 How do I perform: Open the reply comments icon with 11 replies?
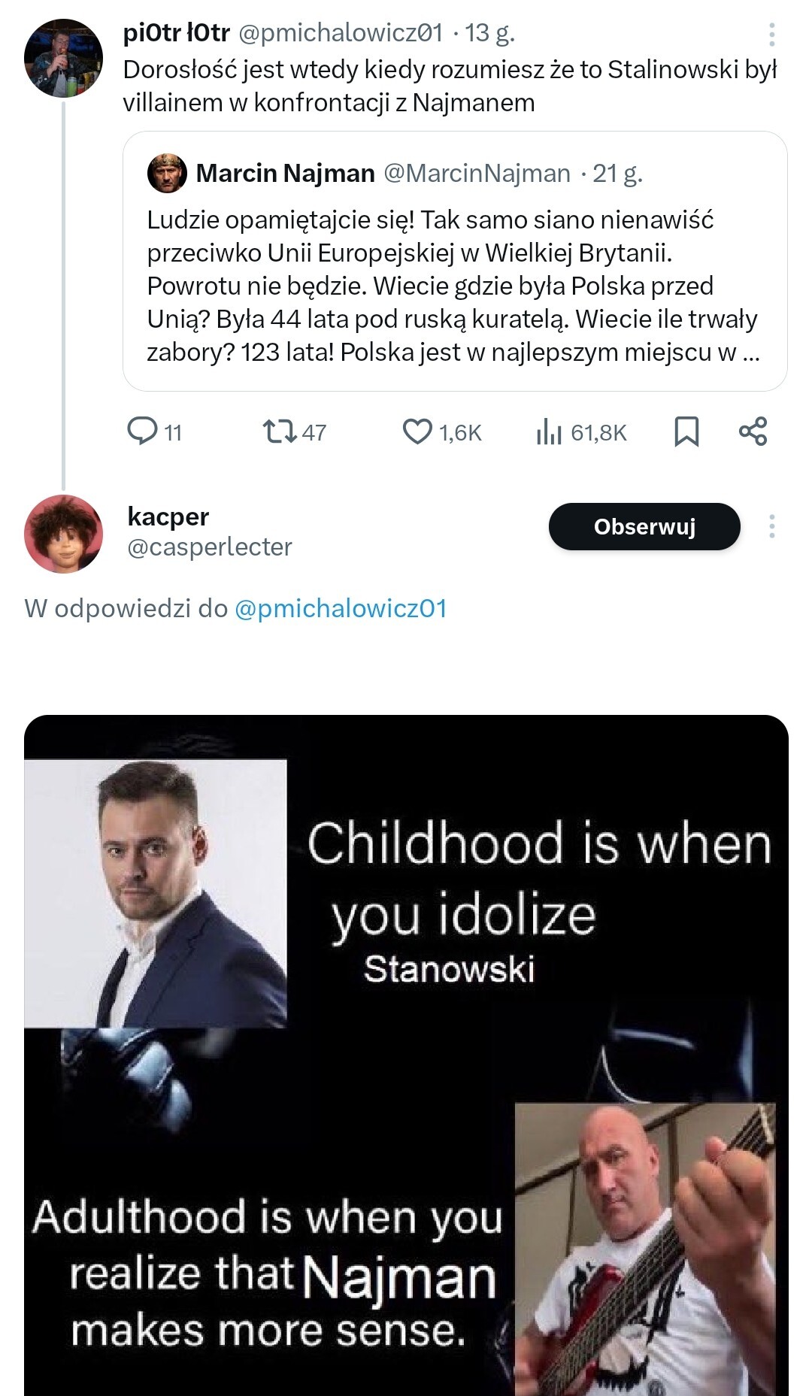click(x=143, y=432)
